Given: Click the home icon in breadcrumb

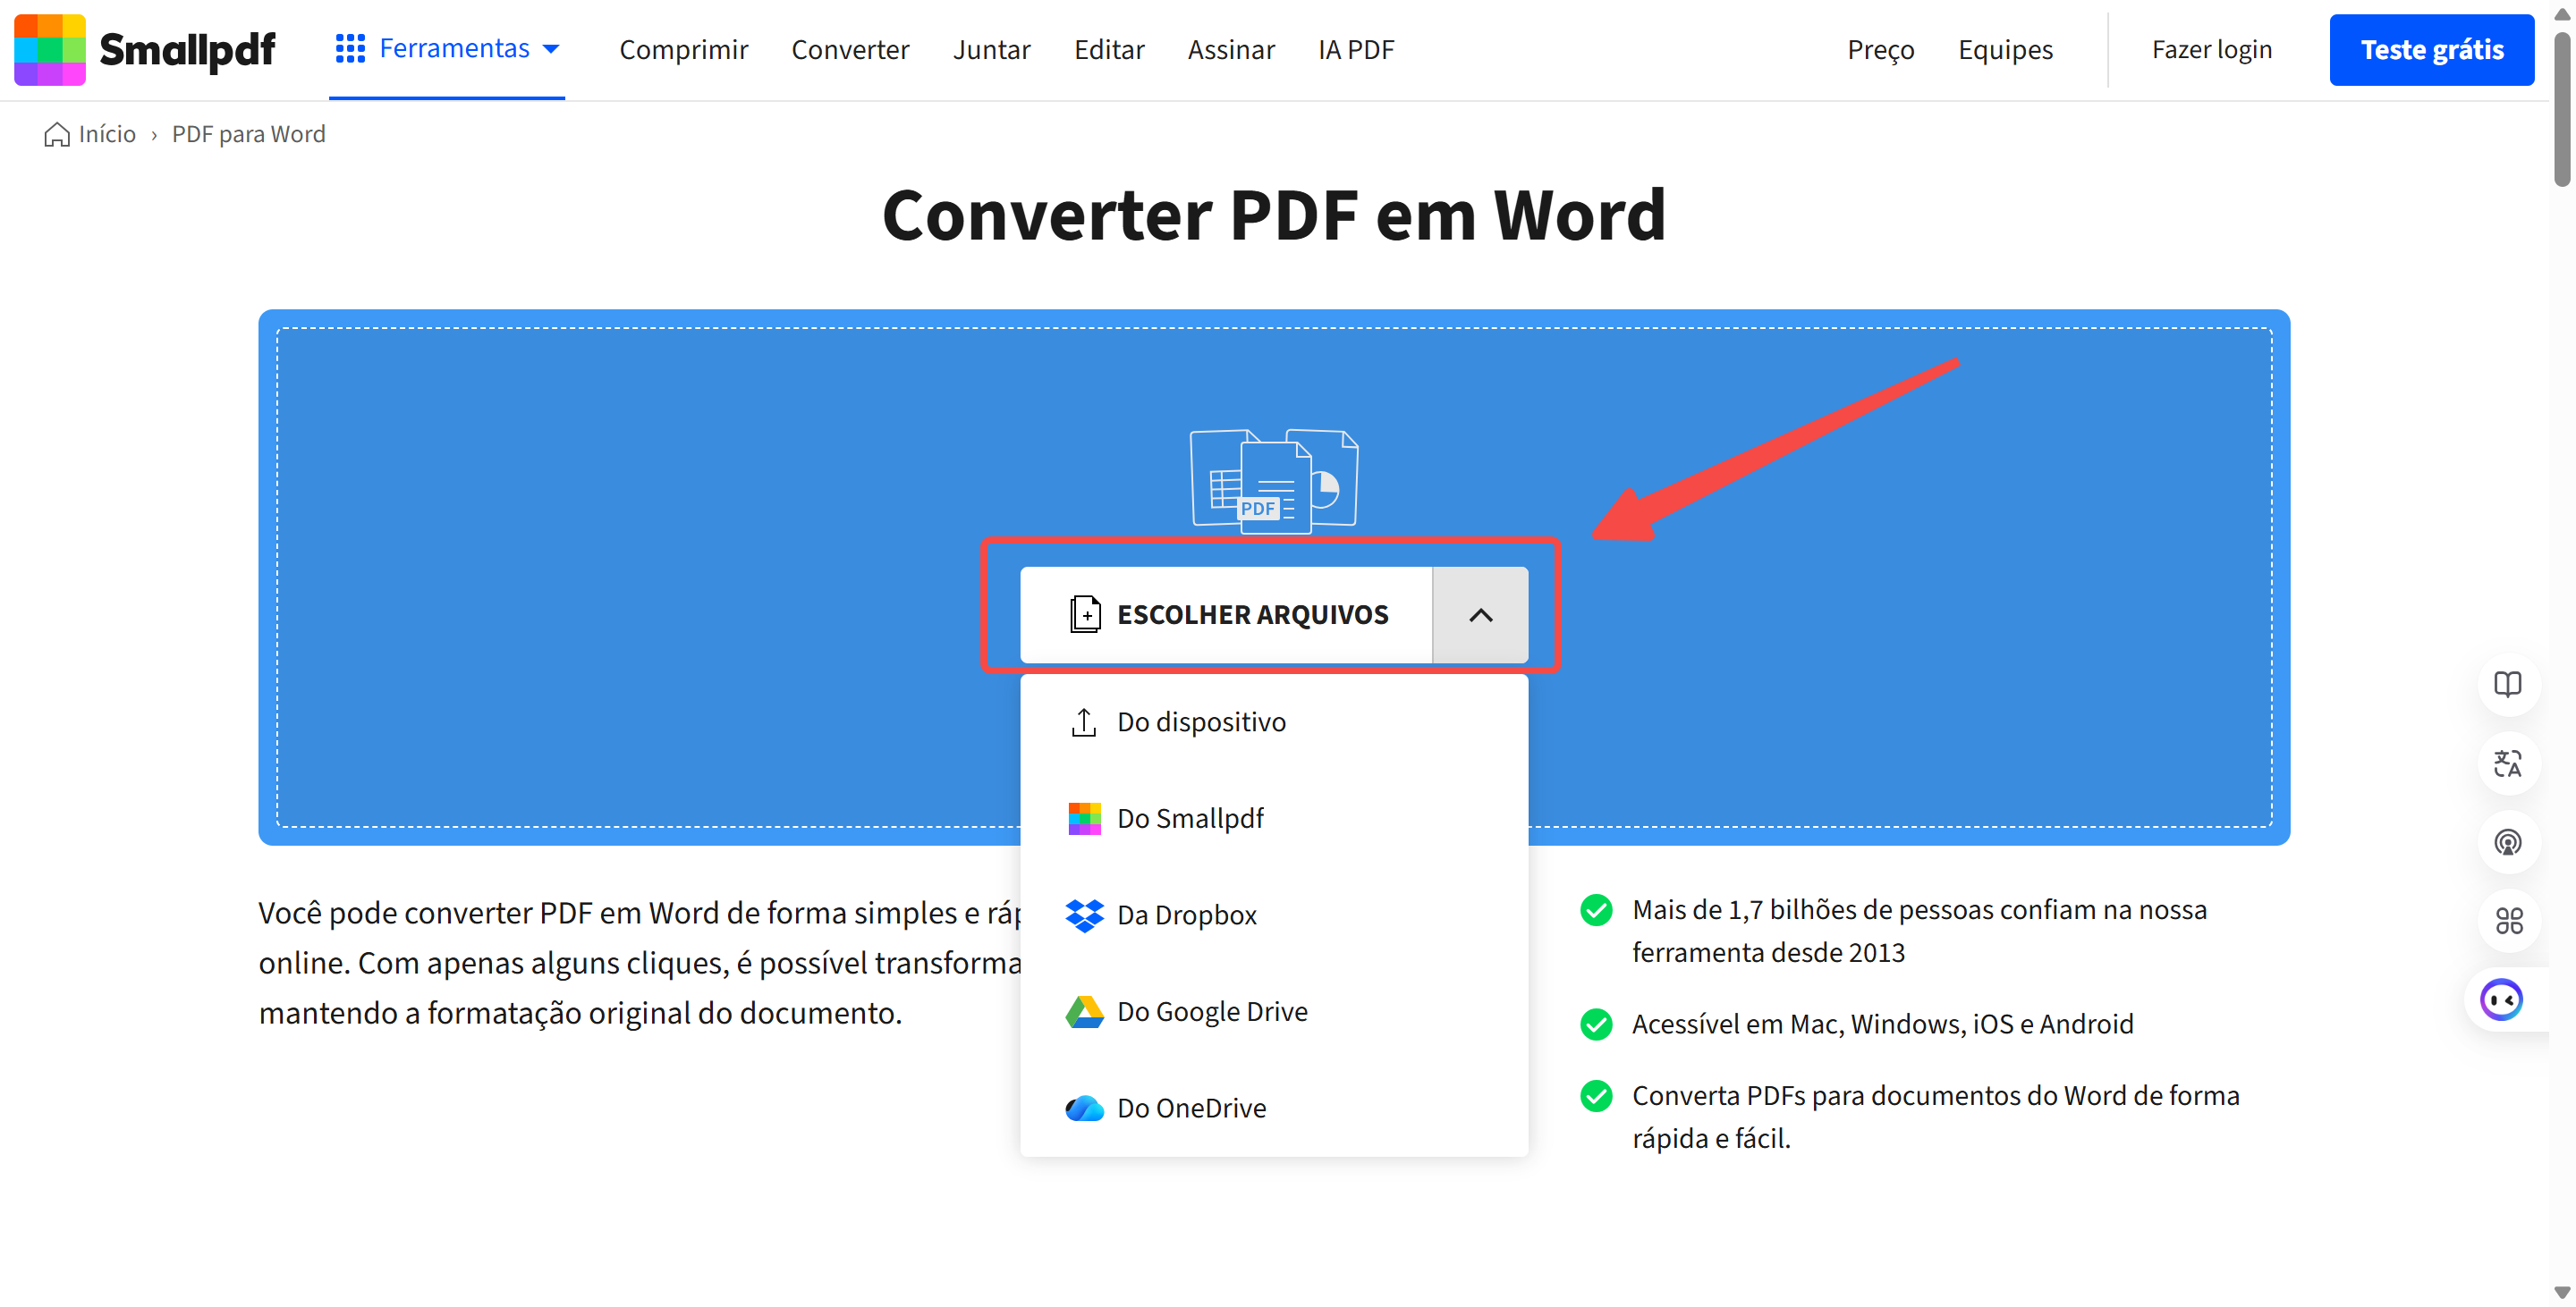Looking at the screenshot, I should [x=57, y=134].
